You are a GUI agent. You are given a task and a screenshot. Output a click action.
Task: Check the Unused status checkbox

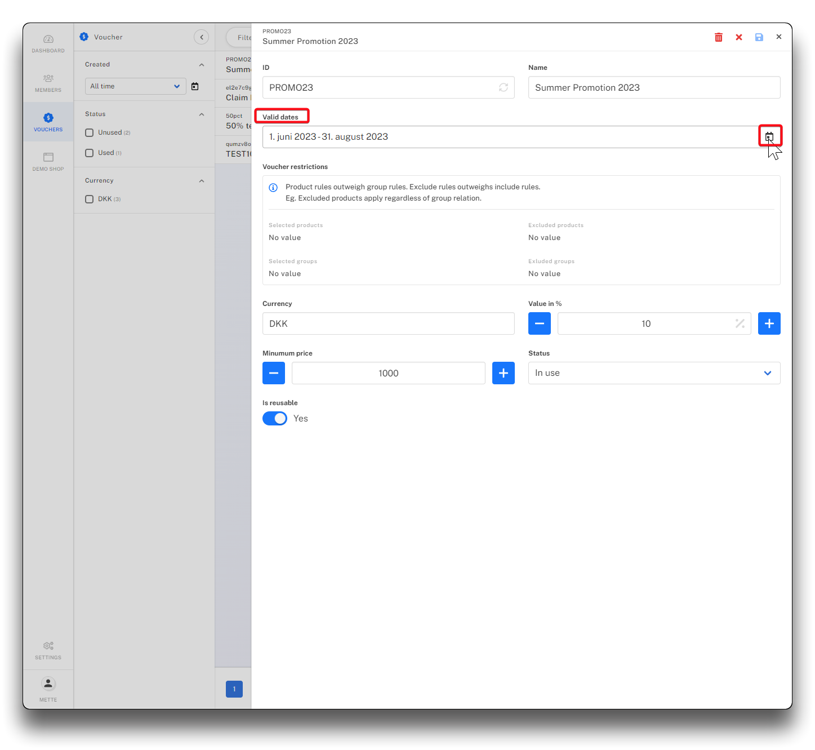tap(89, 133)
